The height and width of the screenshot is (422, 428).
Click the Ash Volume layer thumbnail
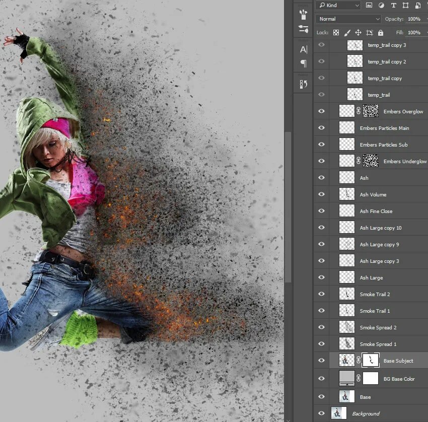click(346, 194)
